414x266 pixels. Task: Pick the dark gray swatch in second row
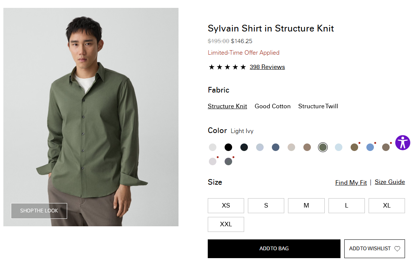228,161
